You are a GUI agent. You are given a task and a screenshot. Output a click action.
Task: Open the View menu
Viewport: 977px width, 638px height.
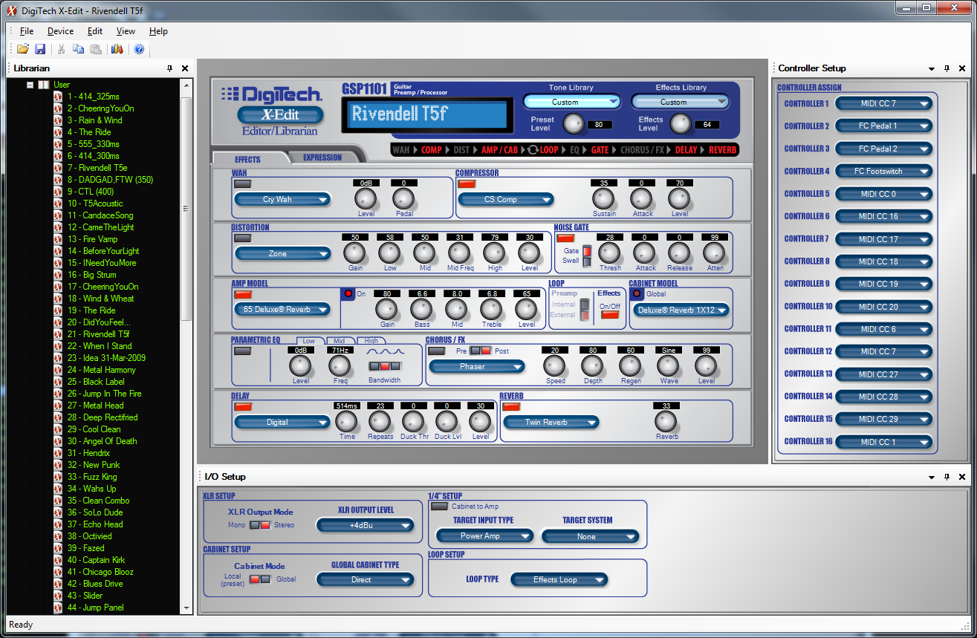(x=126, y=31)
